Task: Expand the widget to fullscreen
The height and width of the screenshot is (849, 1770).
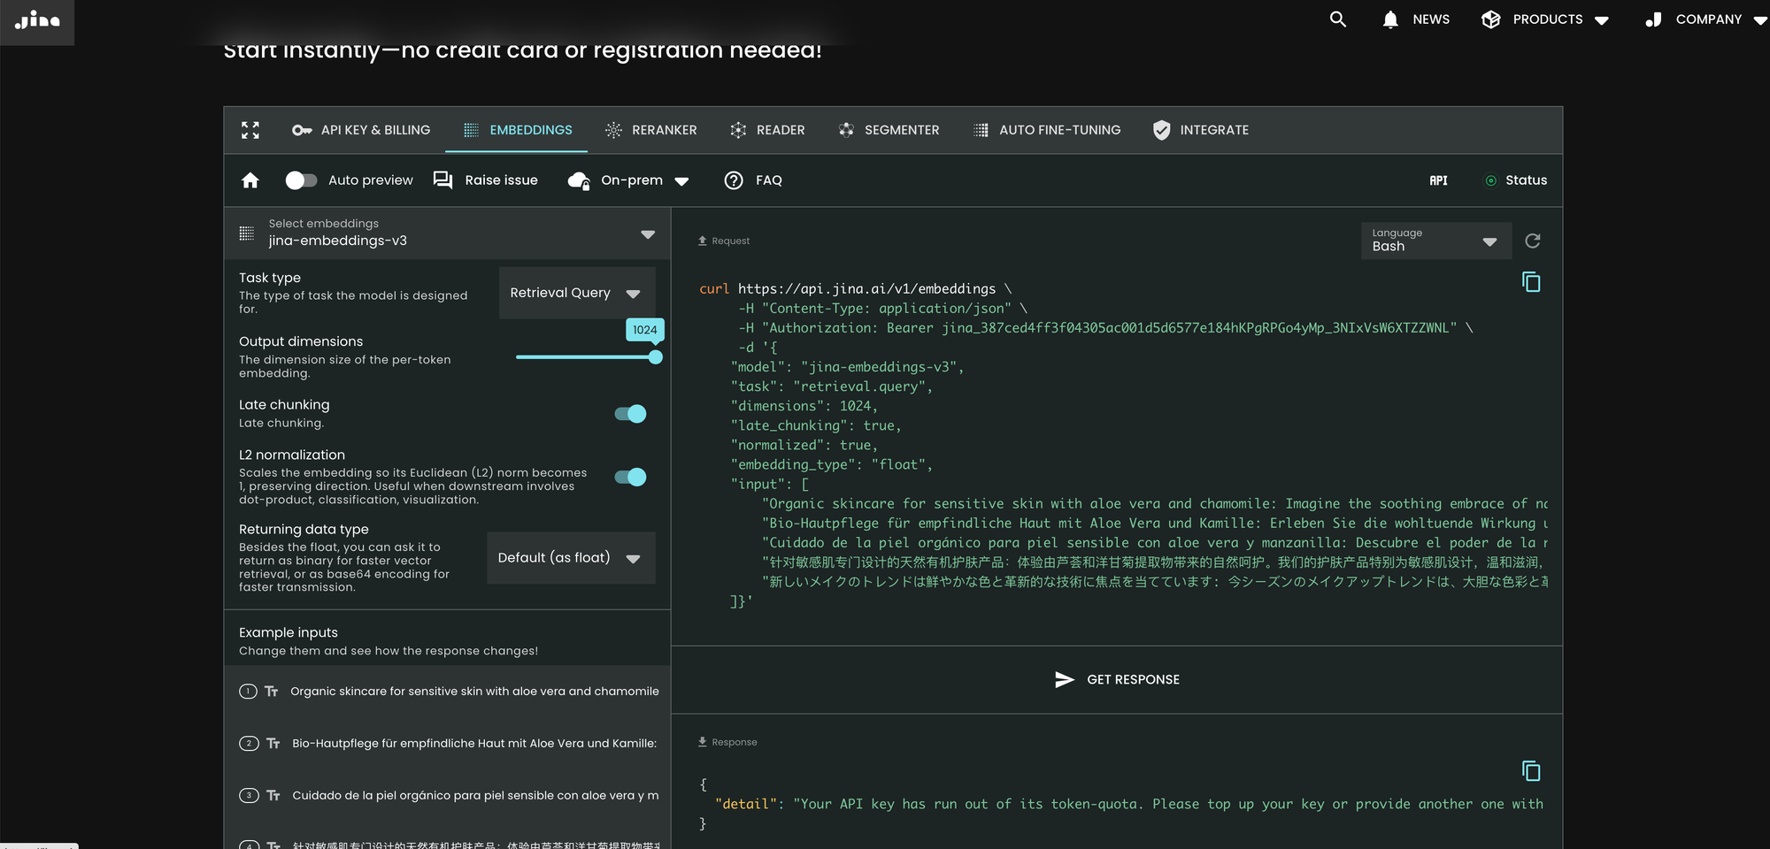Action: tap(250, 130)
